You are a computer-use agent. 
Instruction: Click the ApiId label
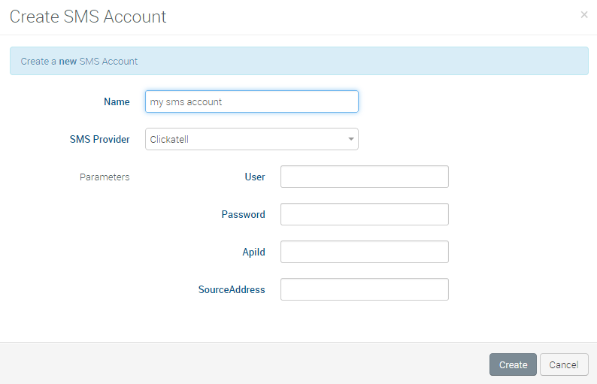[x=253, y=252]
